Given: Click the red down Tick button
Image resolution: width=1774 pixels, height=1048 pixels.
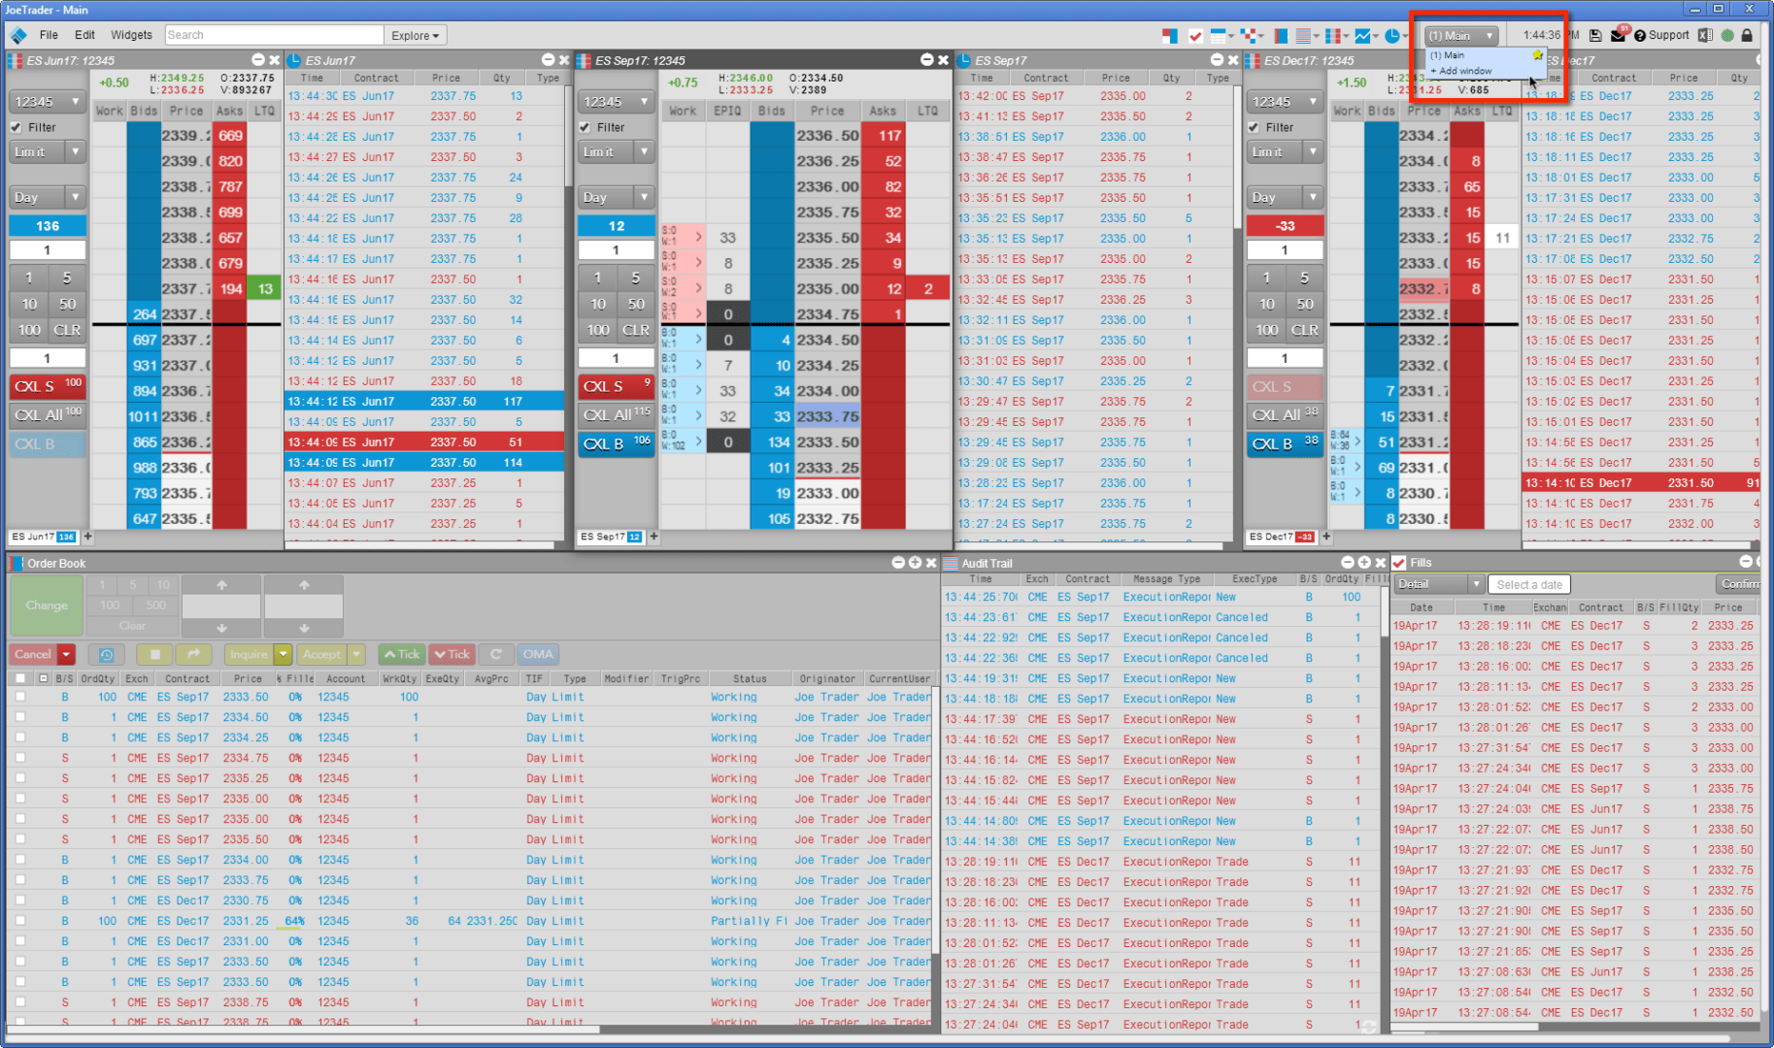Looking at the screenshot, I should pos(452,655).
